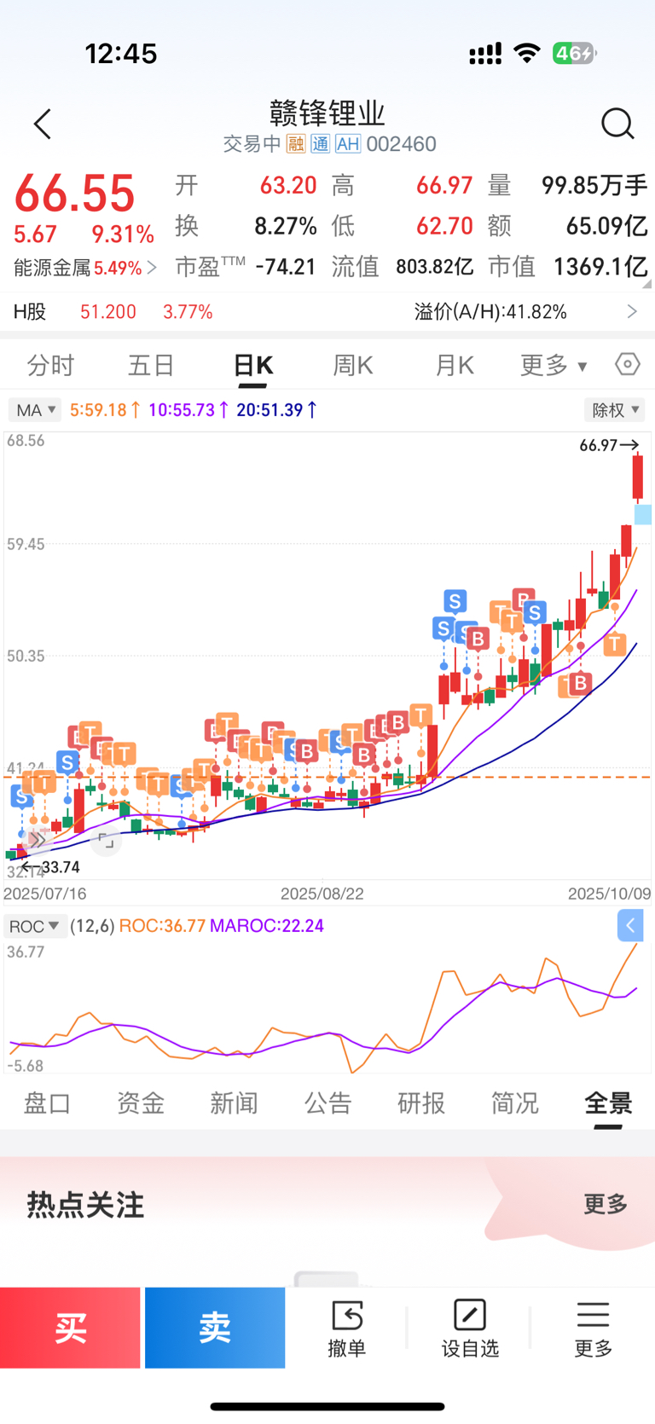Tap 更多 in 热点关注 section
655x1424 pixels.
coord(606,1204)
